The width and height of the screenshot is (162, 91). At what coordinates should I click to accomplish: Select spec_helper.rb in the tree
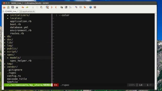(x=21, y=61)
